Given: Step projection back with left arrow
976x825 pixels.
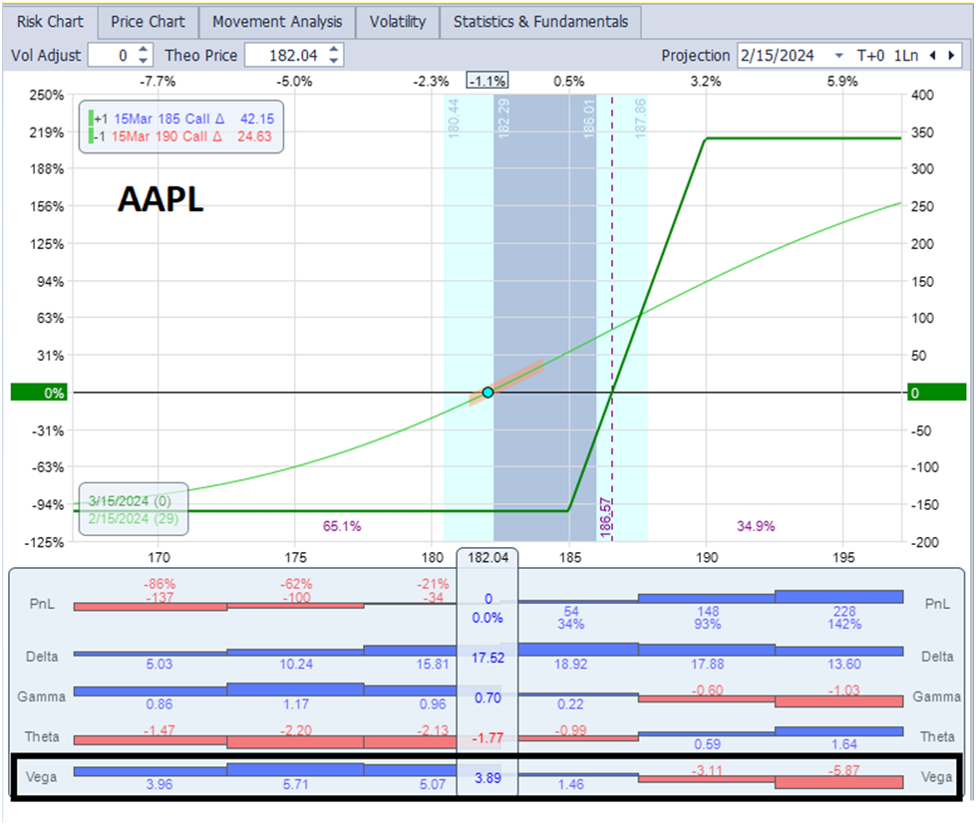Looking at the screenshot, I should 932,56.
